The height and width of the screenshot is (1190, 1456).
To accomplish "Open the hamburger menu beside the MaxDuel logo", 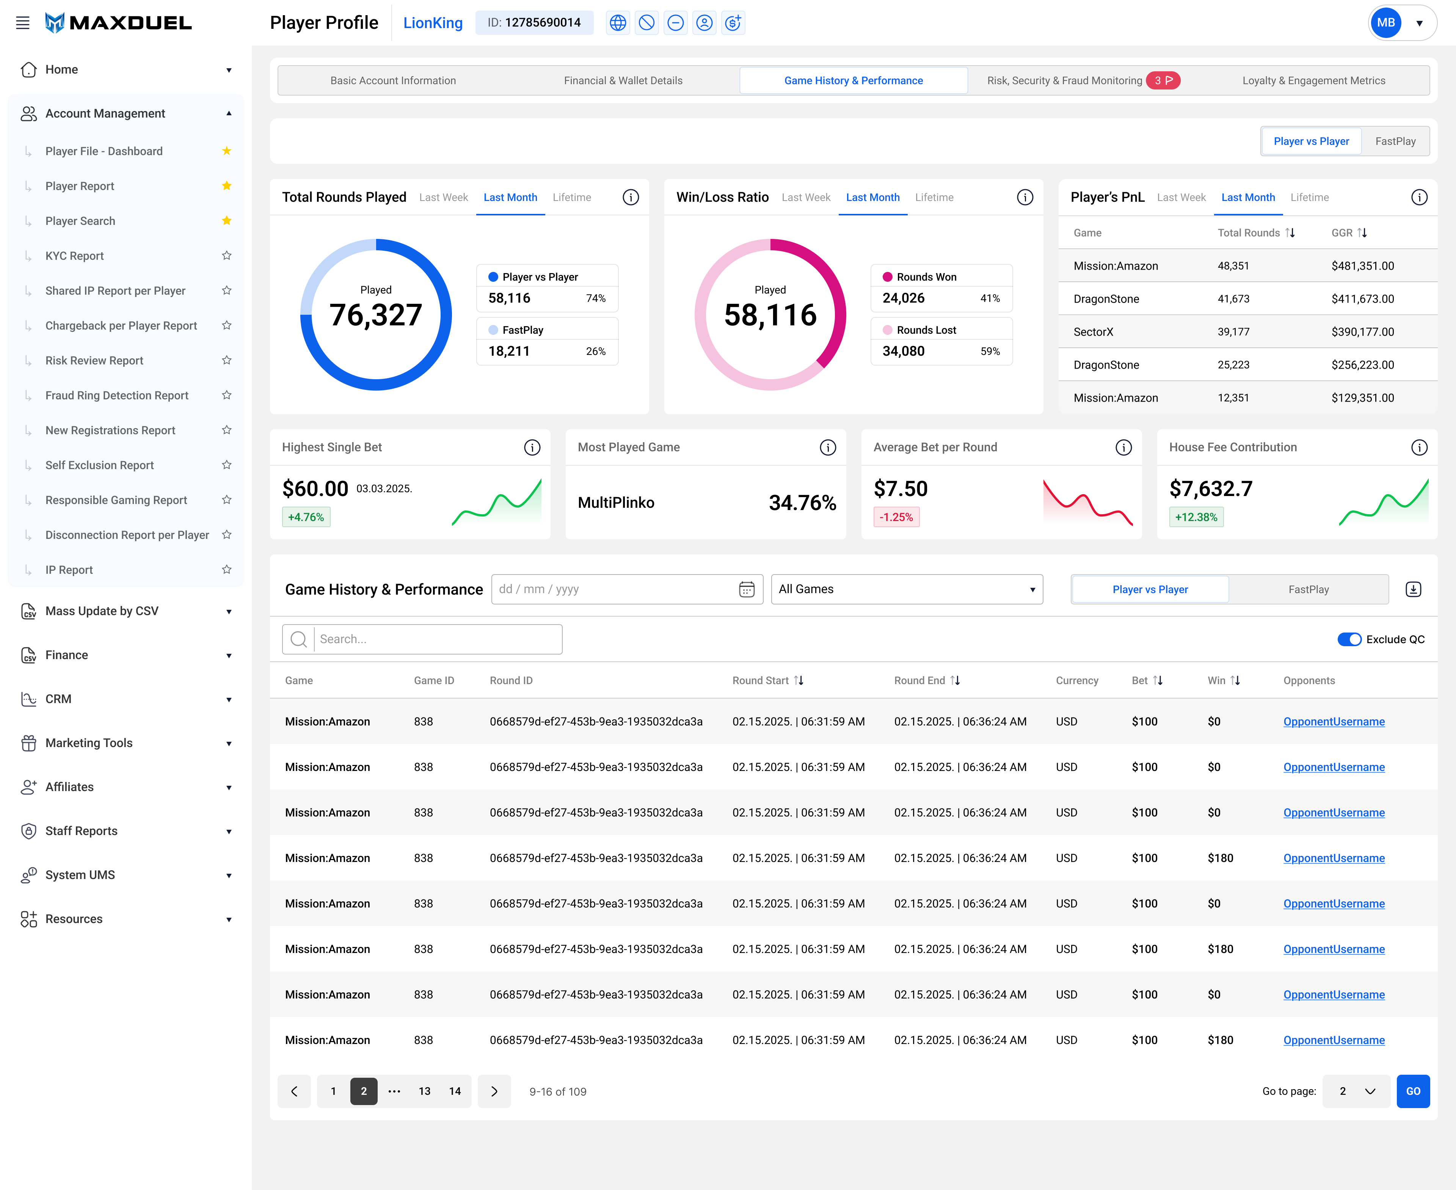I will coord(22,23).
